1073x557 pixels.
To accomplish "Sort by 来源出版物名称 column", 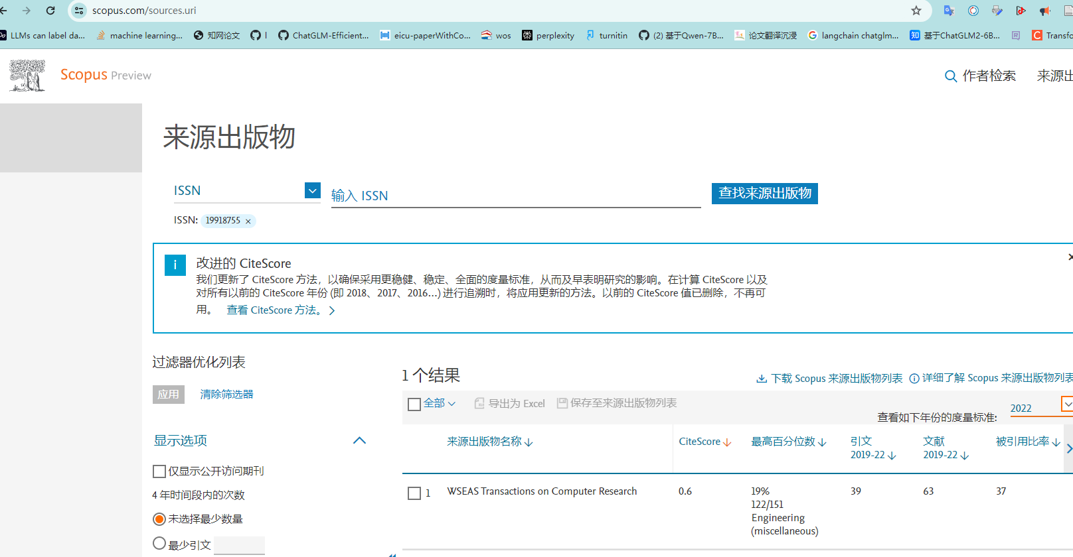I will pyautogui.click(x=490, y=442).
